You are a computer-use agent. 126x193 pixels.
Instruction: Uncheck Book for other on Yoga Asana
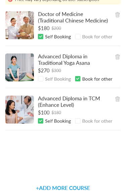(x=78, y=79)
